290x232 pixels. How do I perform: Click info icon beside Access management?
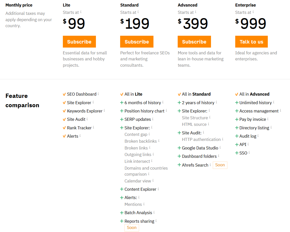pyautogui.click(x=280, y=110)
